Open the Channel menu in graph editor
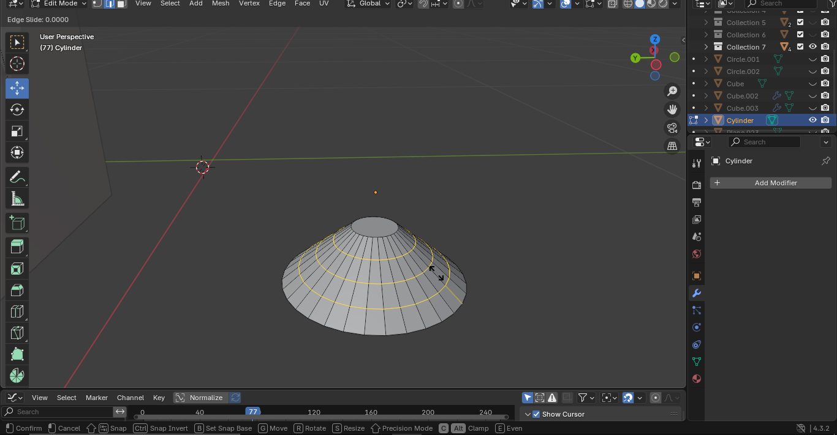837x435 pixels. click(x=131, y=398)
